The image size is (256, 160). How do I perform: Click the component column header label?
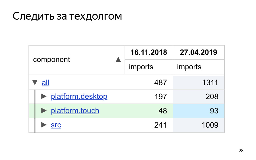pyautogui.click(x=51, y=60)
